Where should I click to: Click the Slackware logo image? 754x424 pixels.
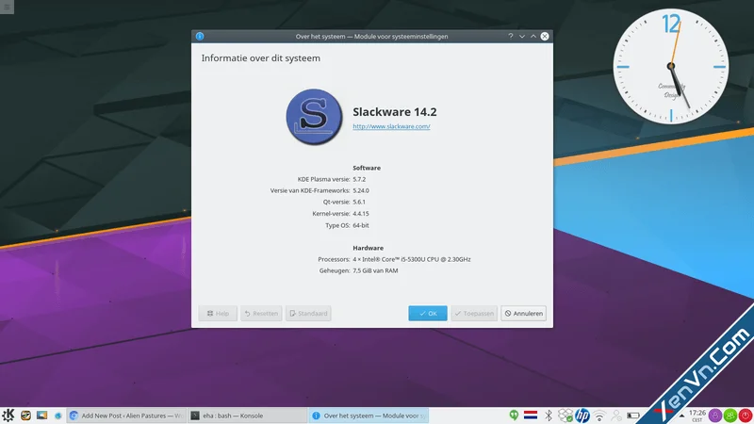(314, 117)
